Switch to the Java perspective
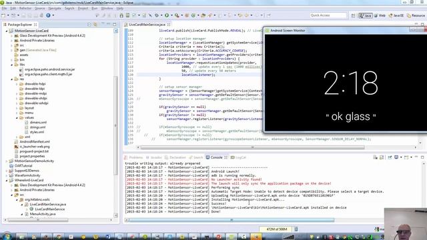 [x=366, y=15]
